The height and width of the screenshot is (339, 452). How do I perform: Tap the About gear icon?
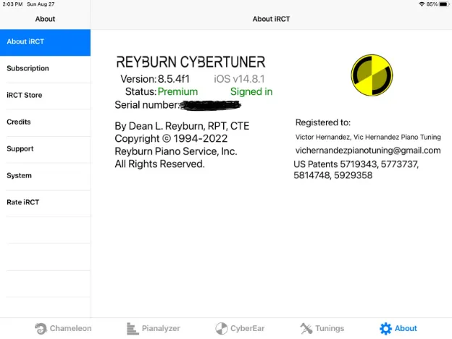coord(385,328)
